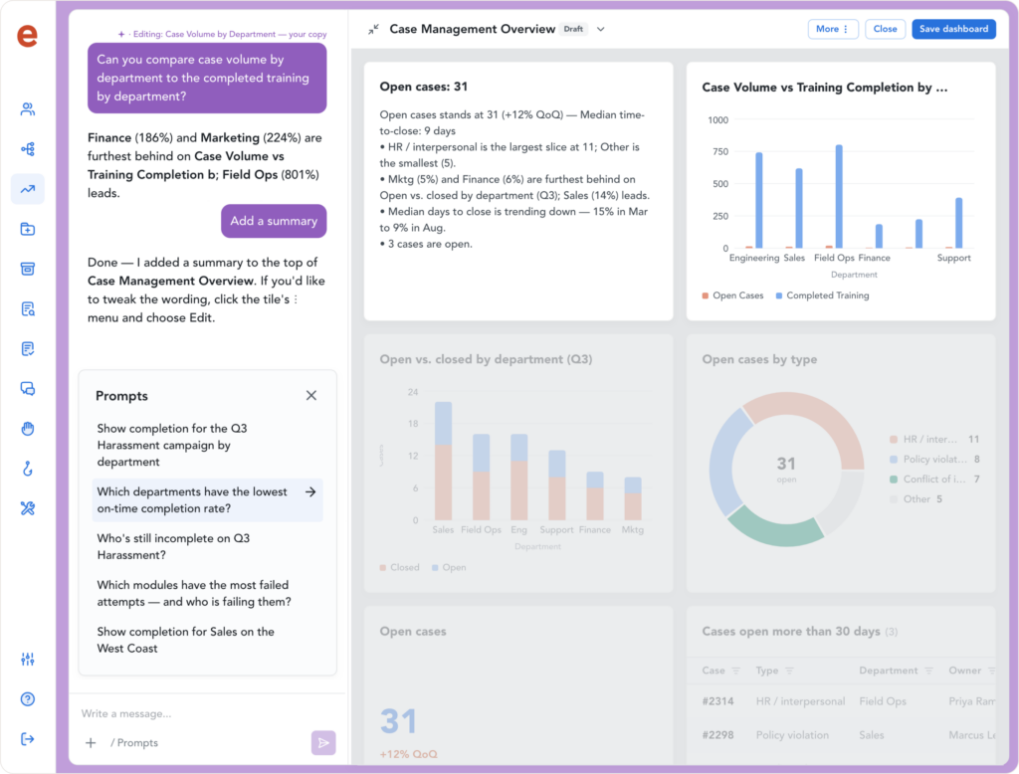The height and width of the screenshot is (774, 1019).
Task: Click the Sales stacked bar in Q3 chart
Action: (443, 461)
